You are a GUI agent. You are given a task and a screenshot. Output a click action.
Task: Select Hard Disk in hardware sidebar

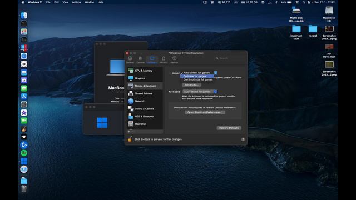coord(145,124)
